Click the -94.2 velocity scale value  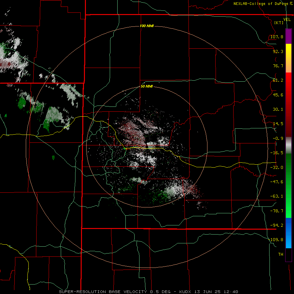[x=277, y=225]
